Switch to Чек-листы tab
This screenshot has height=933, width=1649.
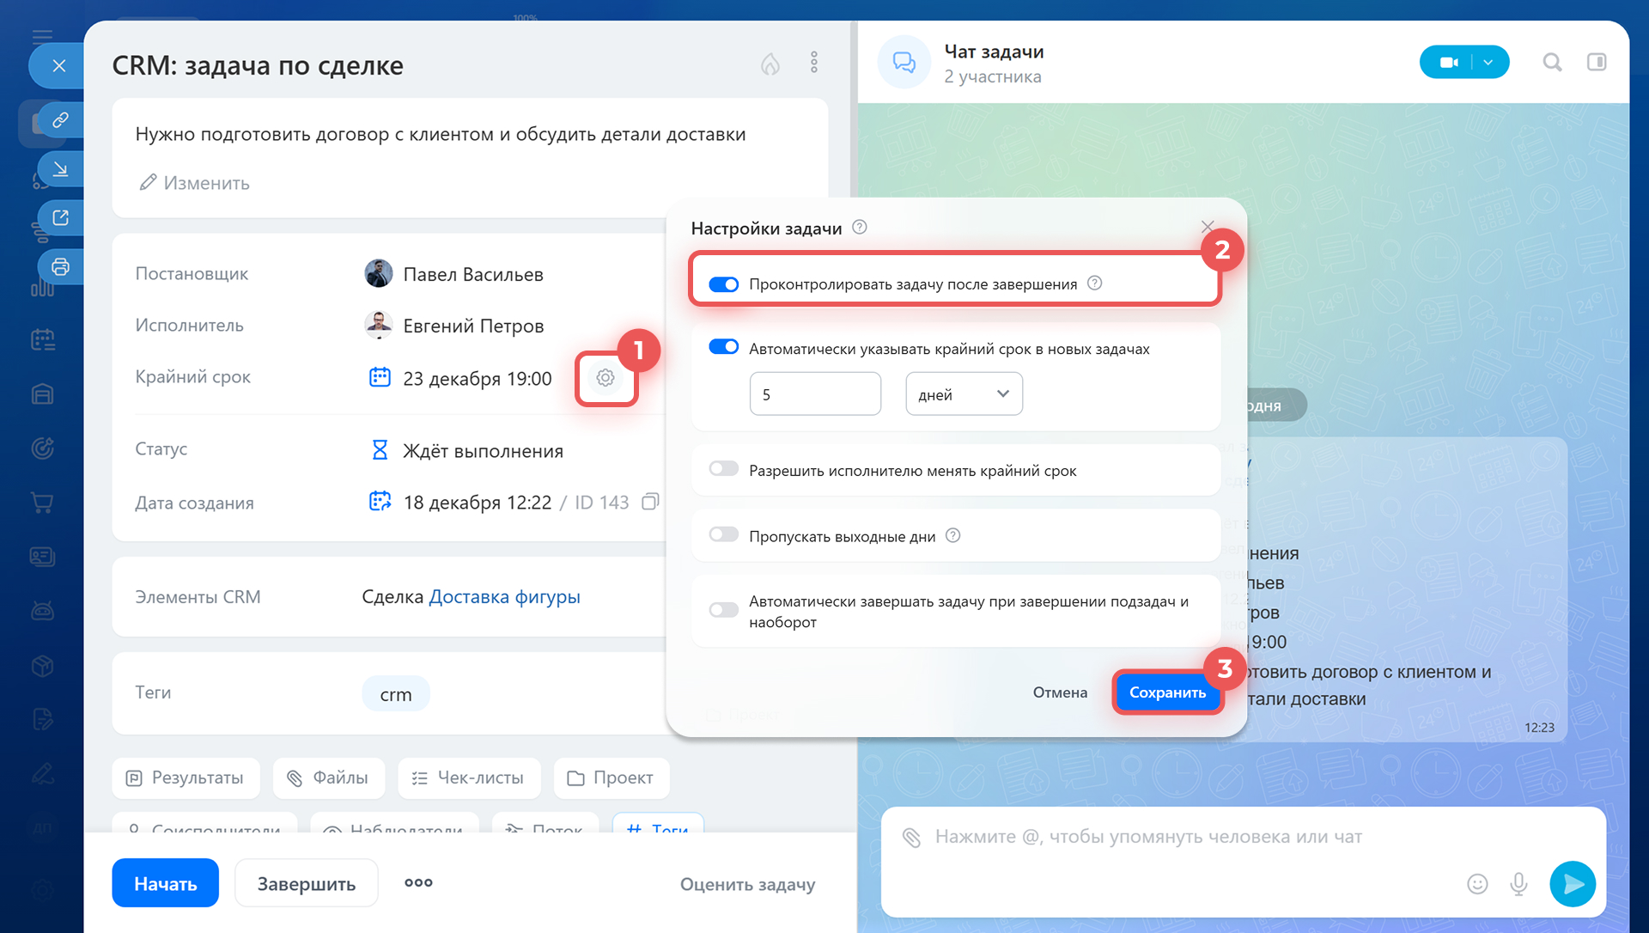(x=468, y=777)
